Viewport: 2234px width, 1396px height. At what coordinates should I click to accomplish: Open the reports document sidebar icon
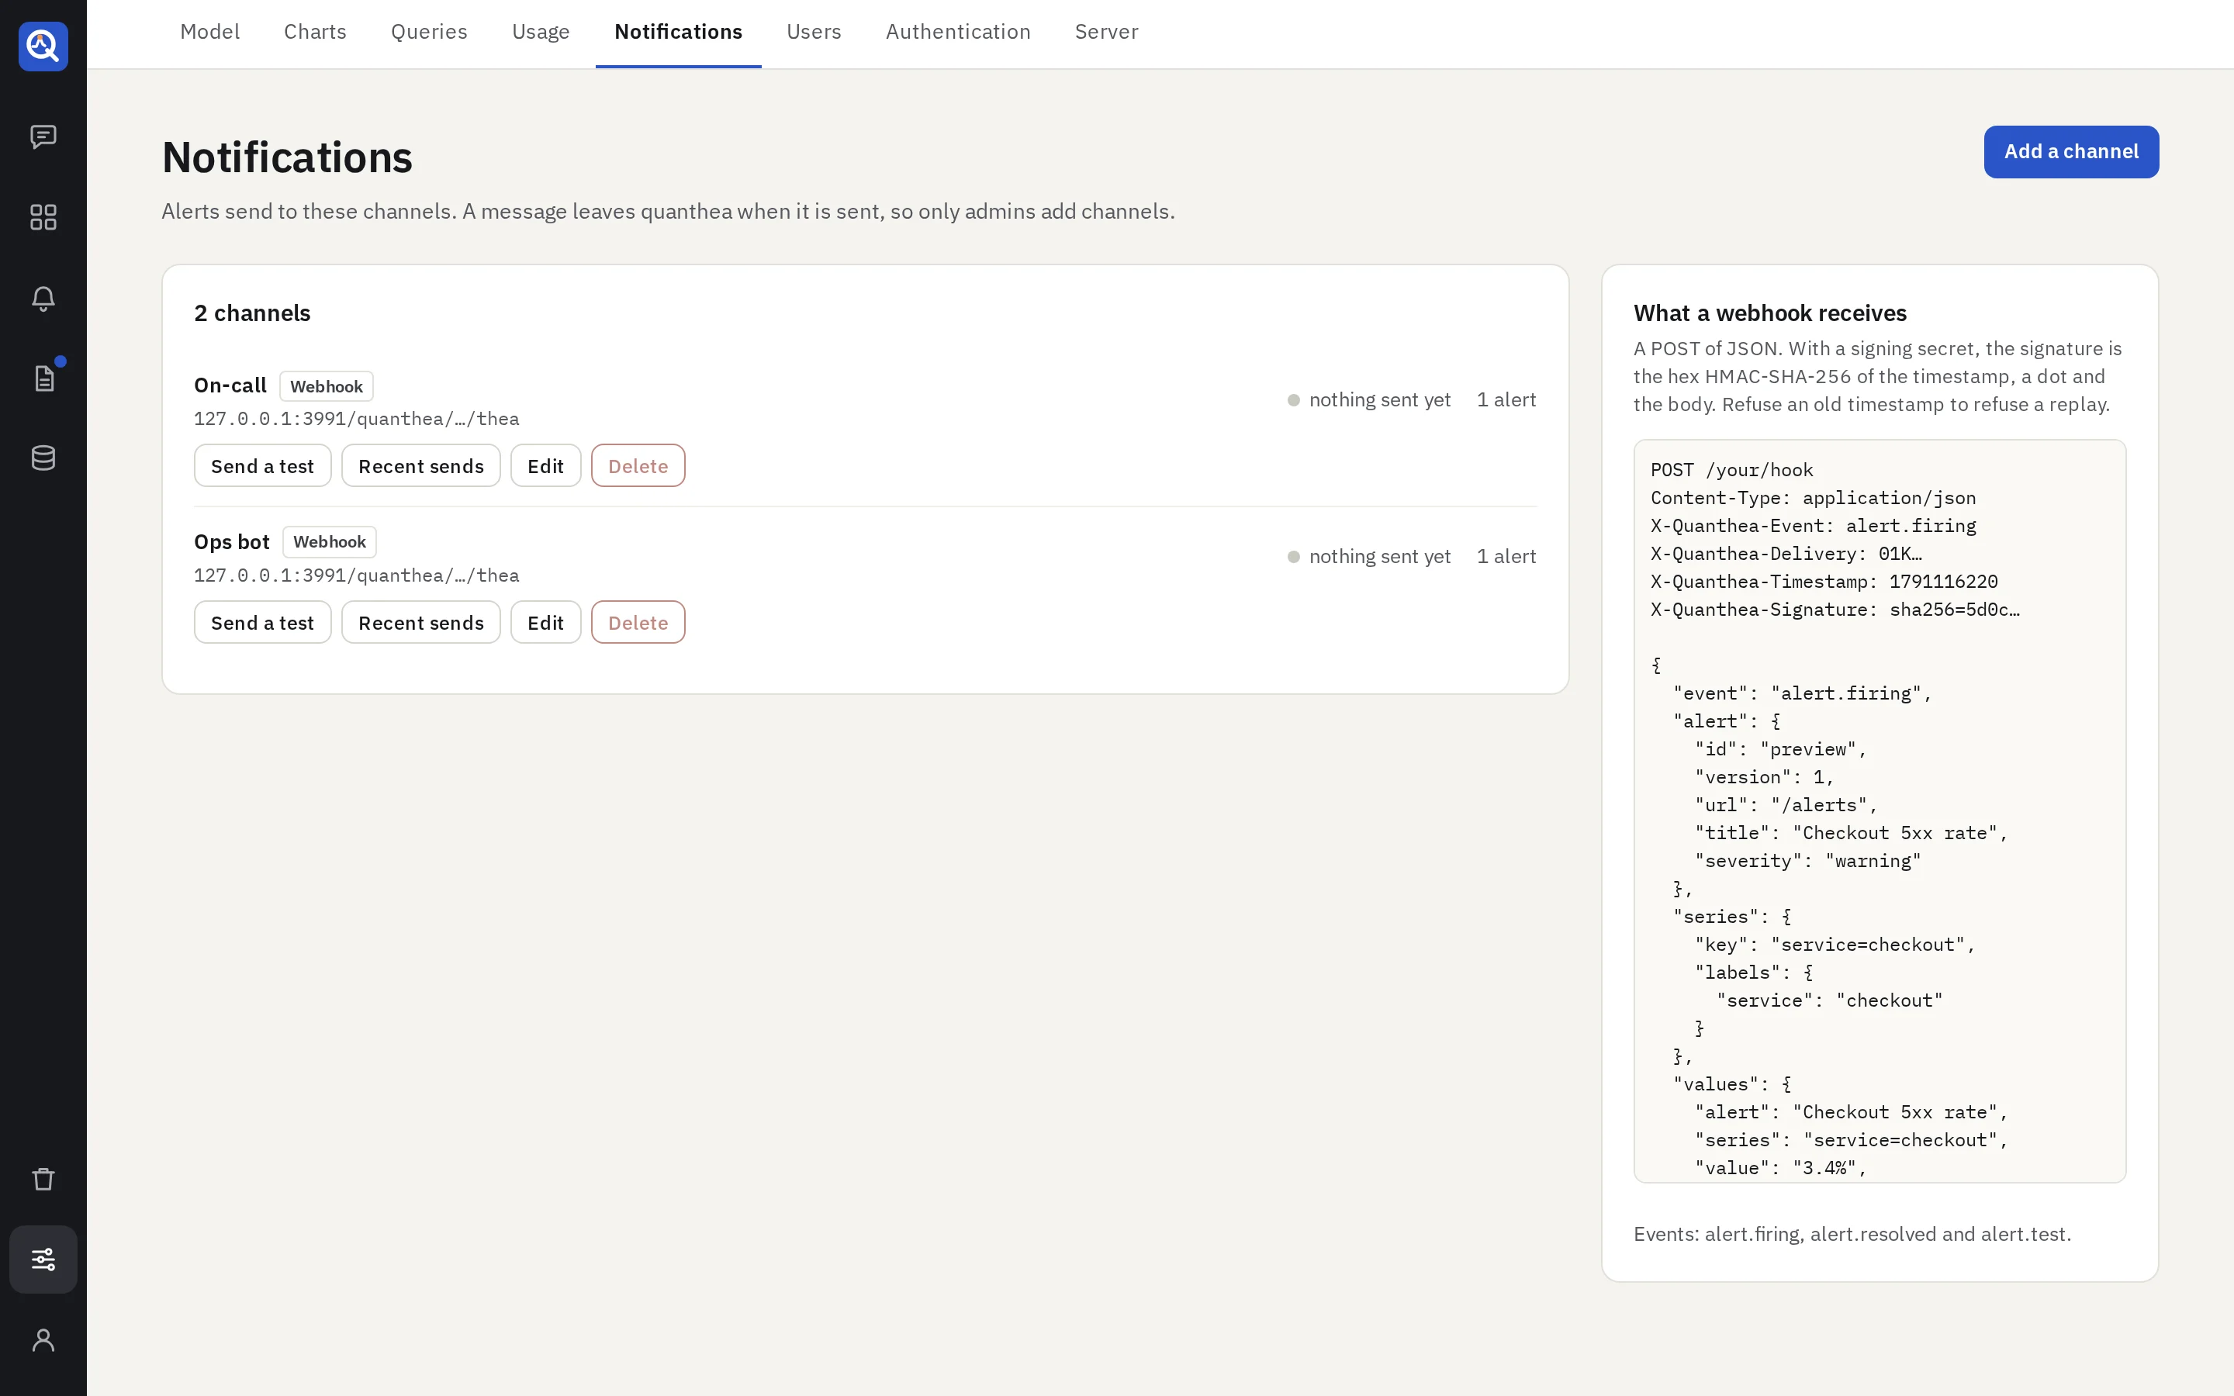(x=43, y=378)
